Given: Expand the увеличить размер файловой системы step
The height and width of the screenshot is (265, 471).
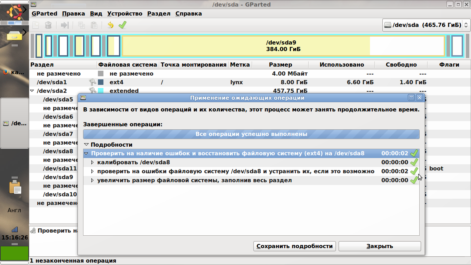Looking at the screenshot, I should point(92,180).
